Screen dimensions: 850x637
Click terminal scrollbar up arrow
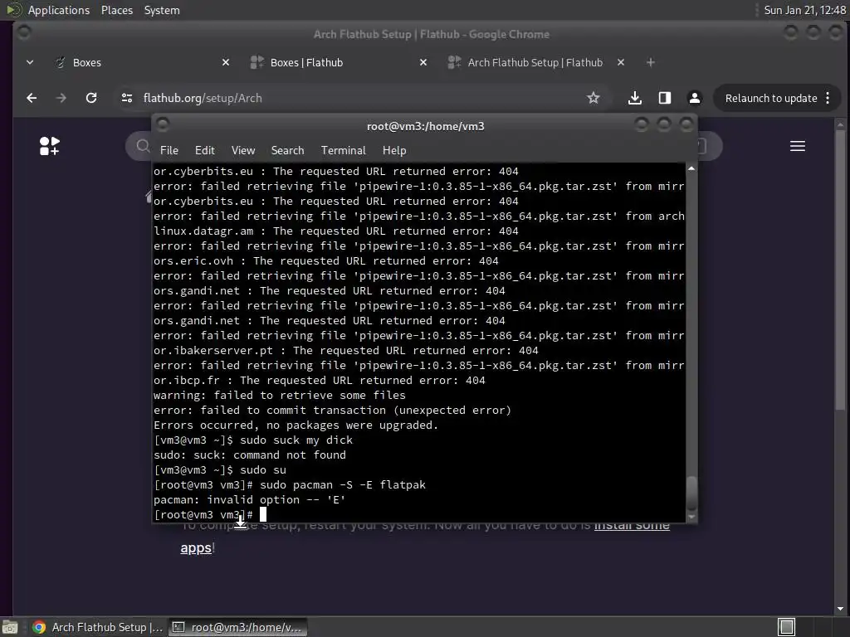pos(691,168)
